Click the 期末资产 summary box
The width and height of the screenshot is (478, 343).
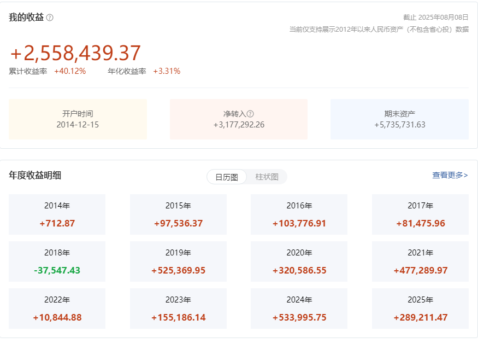399,119
